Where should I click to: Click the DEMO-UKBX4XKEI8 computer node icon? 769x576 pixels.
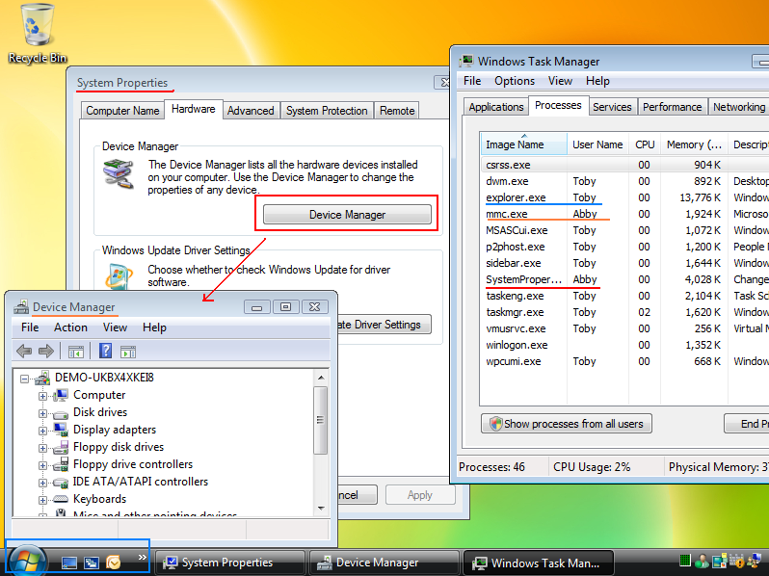(43, 378)
